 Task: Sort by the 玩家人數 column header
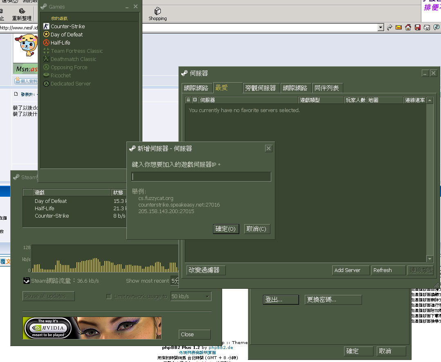pos(355,100)
